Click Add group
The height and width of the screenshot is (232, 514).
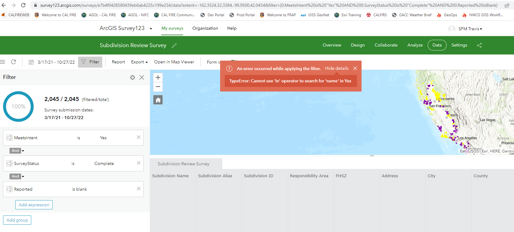[17, 220]
